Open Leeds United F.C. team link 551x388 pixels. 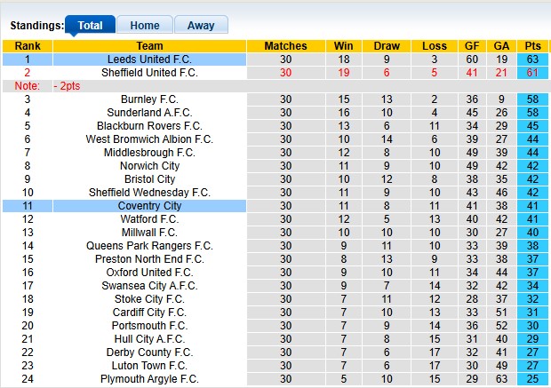tap(149, 59)
